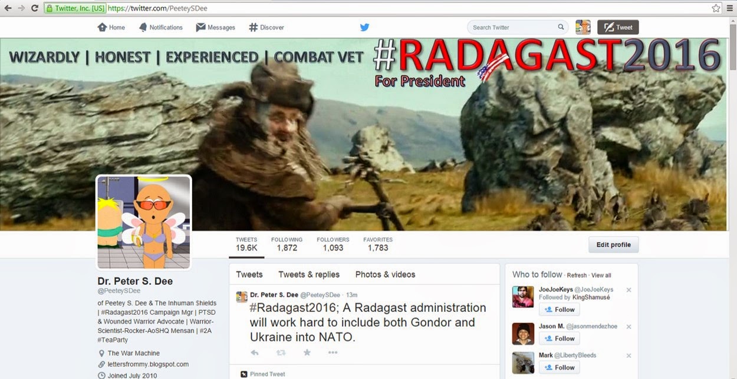Open more options dots on tweet
The image size is (737, 379).
(x=333, y=353)
